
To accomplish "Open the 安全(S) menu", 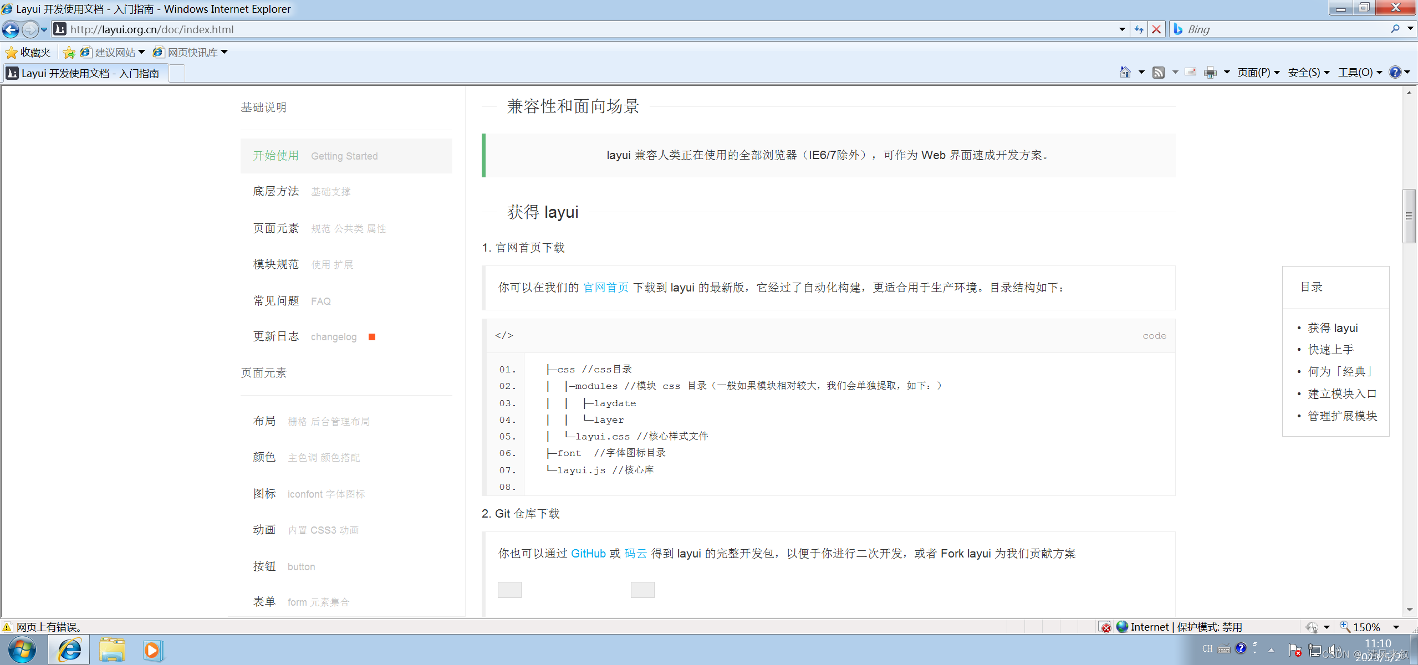I will [1308, 72].
